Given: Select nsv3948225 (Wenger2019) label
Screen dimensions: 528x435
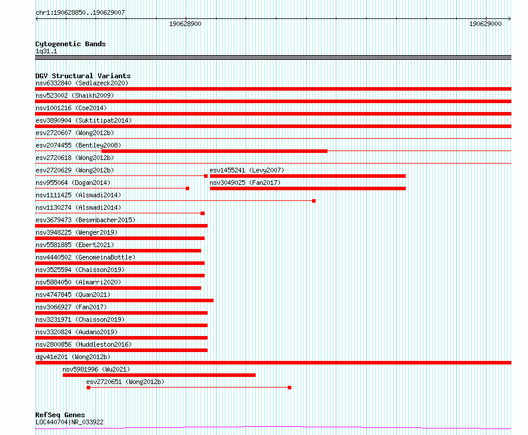Looking at the screenshot, I should tap(77, 232).
